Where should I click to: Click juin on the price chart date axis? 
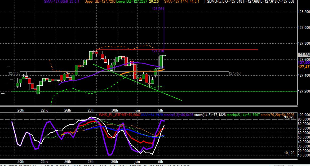137,110
